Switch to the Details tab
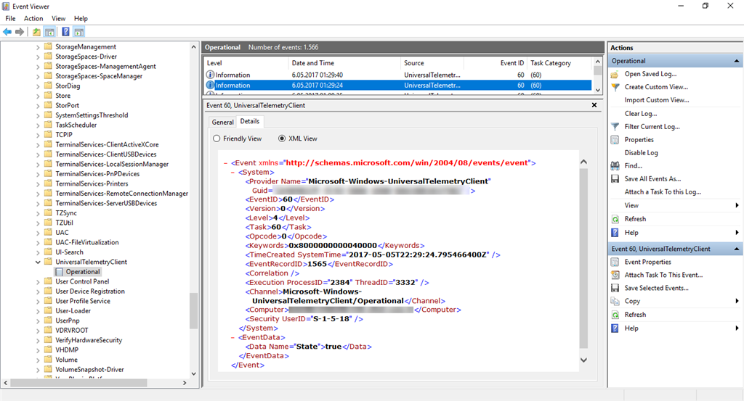Screen dimensions: 744x401 [x=250, y=121]
